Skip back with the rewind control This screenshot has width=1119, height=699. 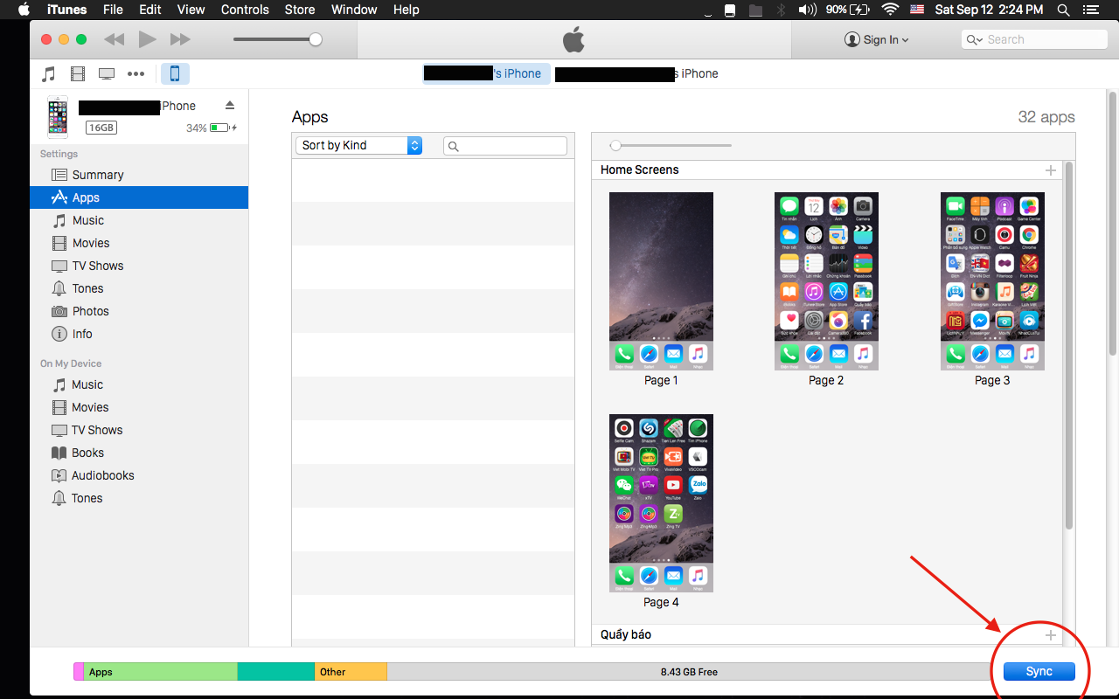tap(114, 39)
